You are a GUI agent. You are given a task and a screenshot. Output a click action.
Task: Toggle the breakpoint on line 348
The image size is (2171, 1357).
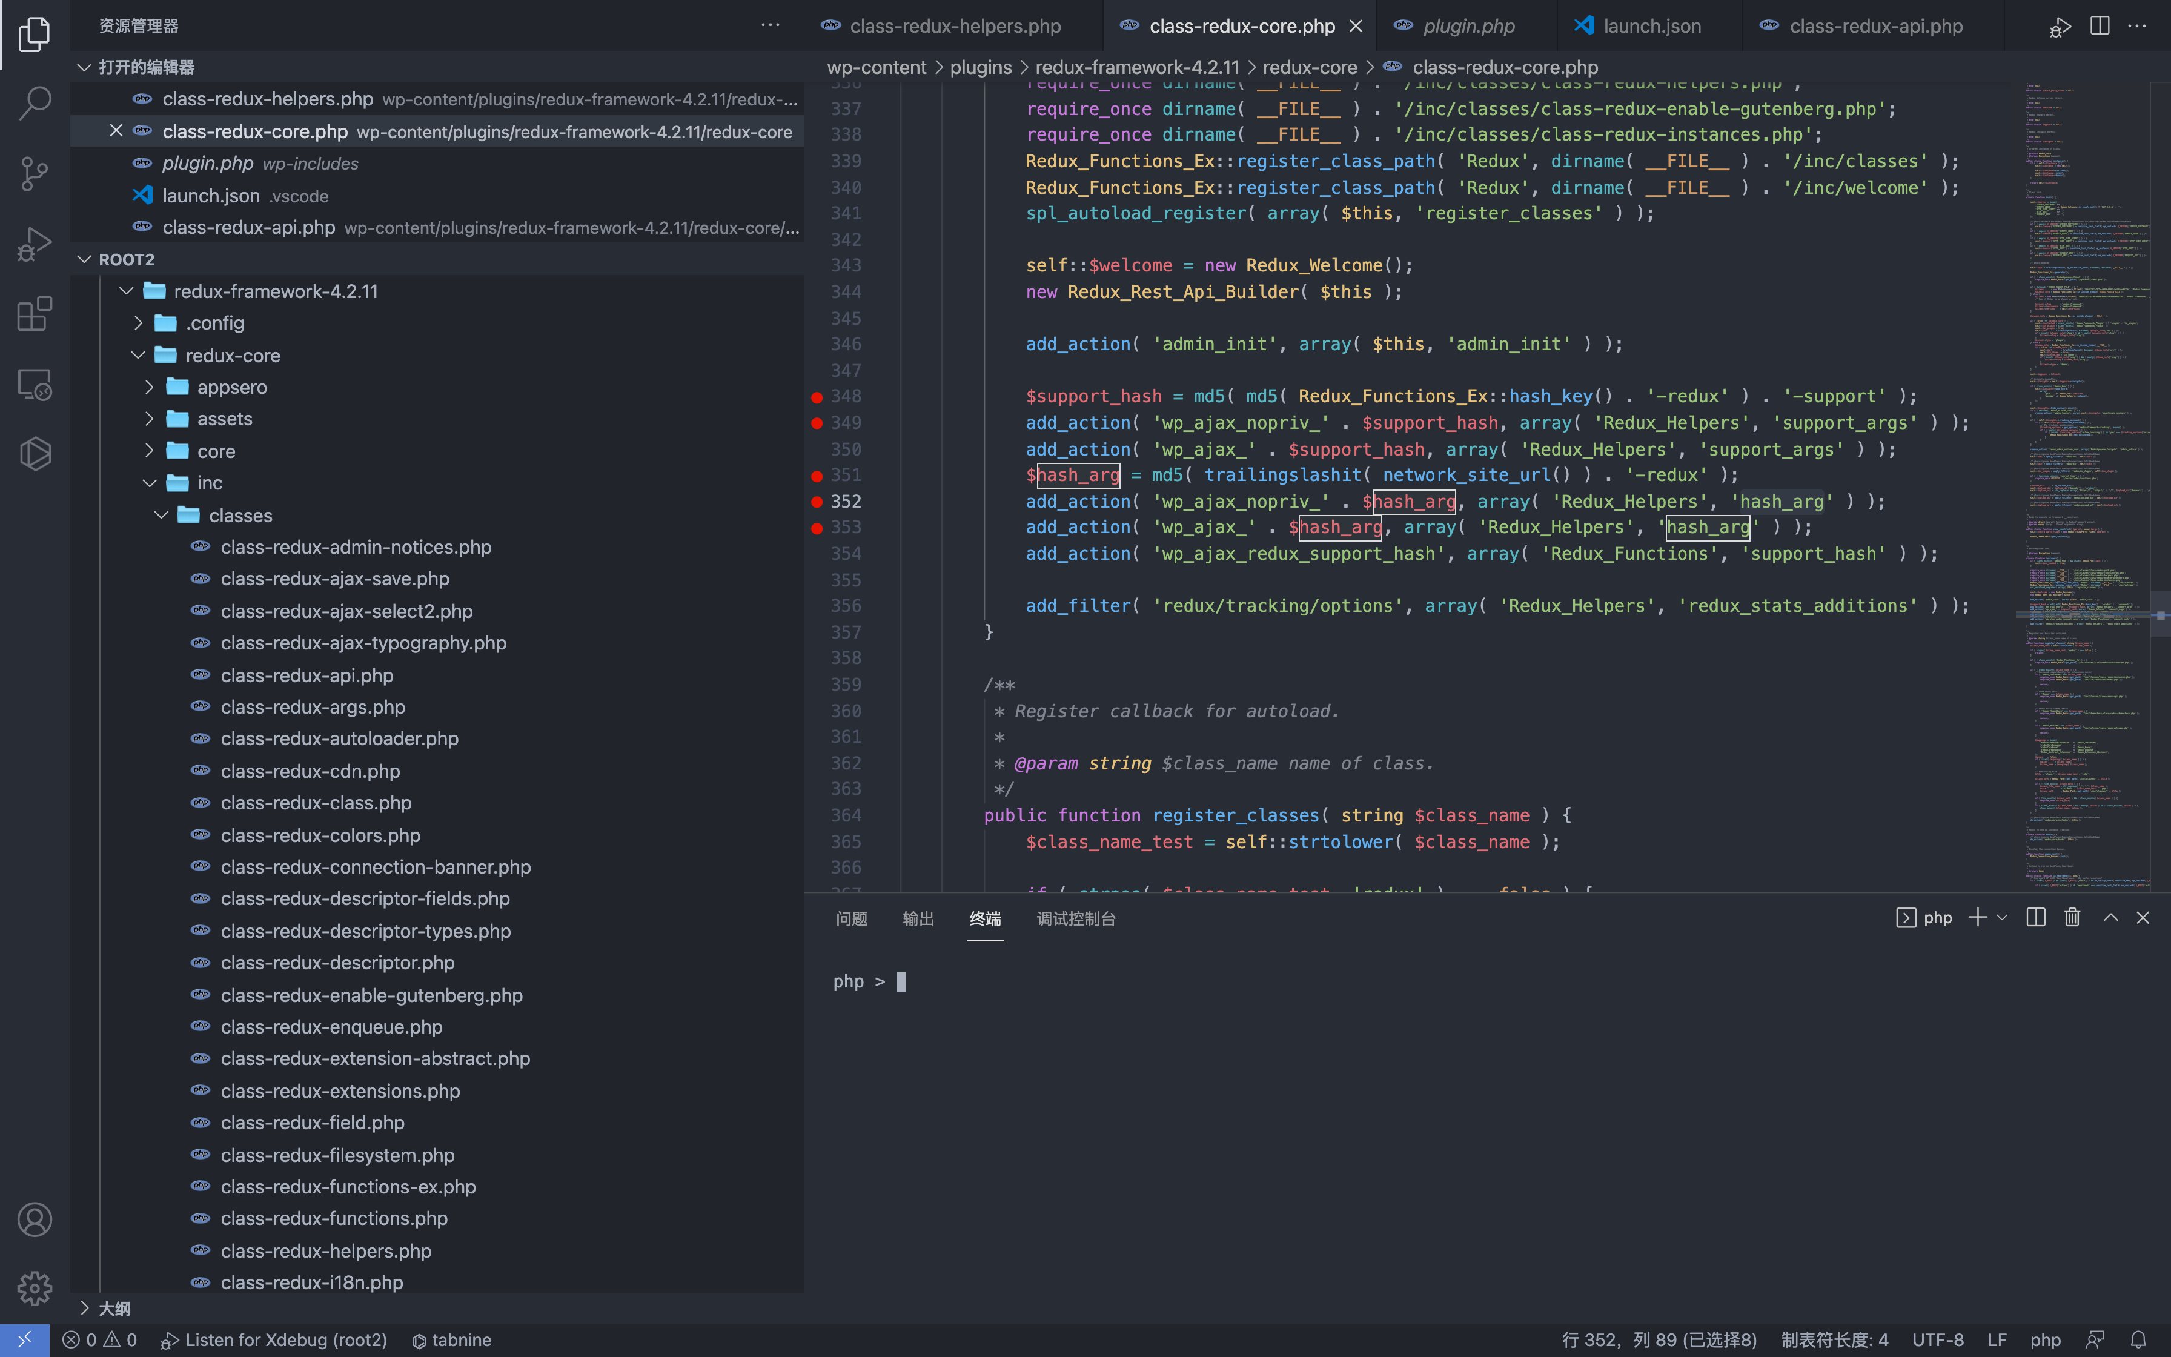tap(817, 397)
